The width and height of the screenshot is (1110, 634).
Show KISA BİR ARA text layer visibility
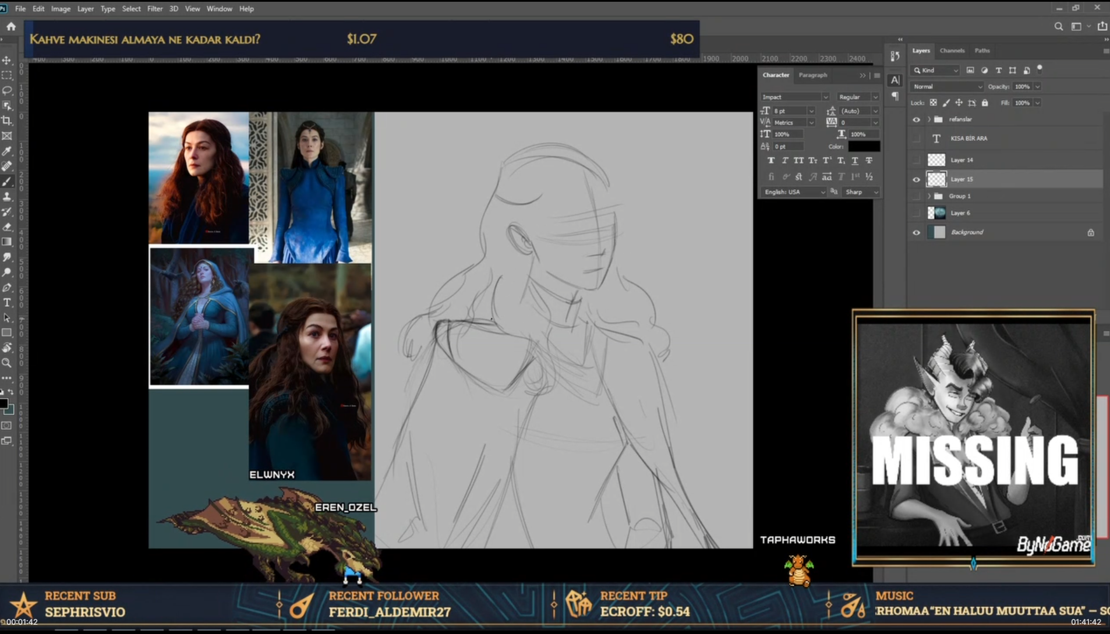click(x=916, y=139)
